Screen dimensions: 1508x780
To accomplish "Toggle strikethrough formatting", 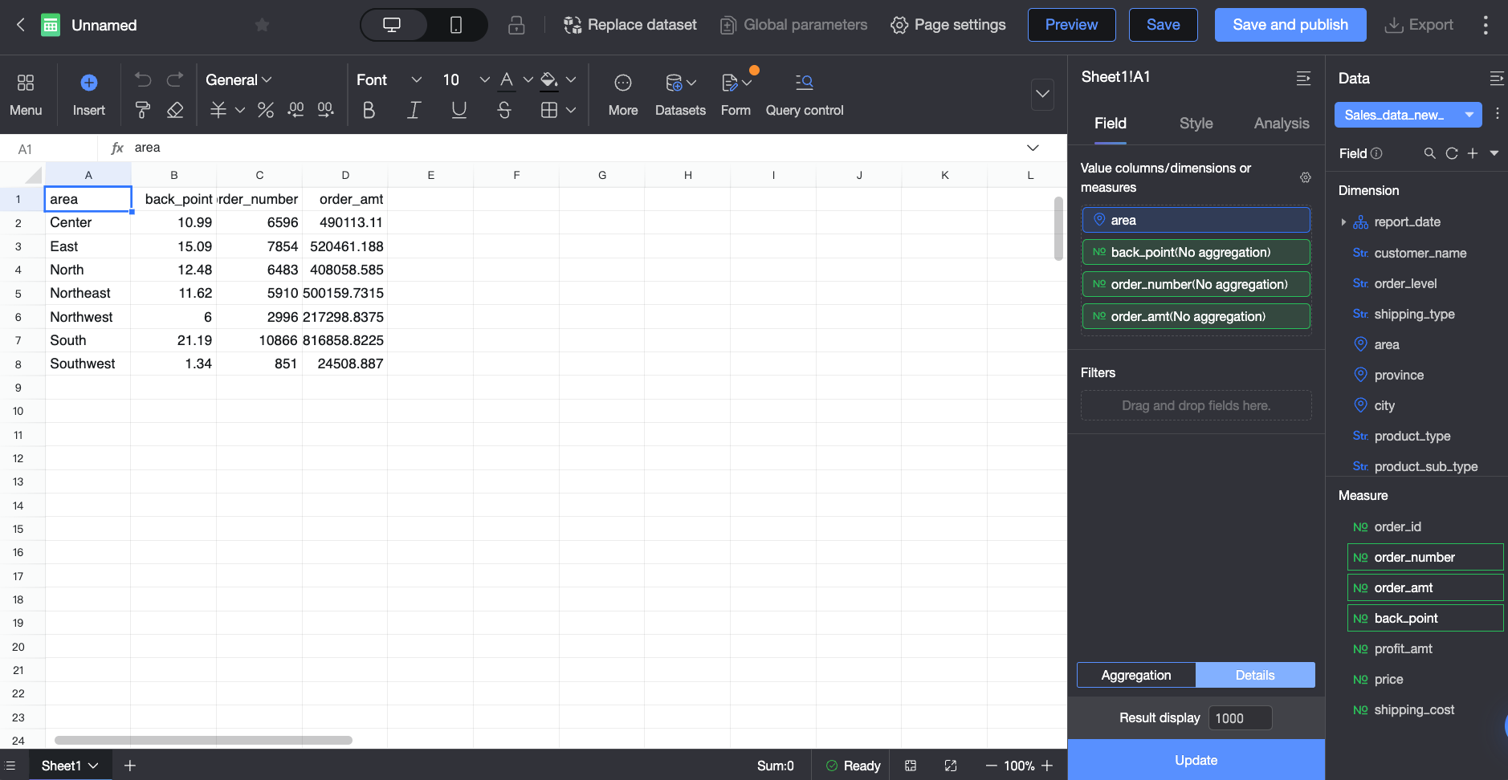I will click(x=504, y=110).
